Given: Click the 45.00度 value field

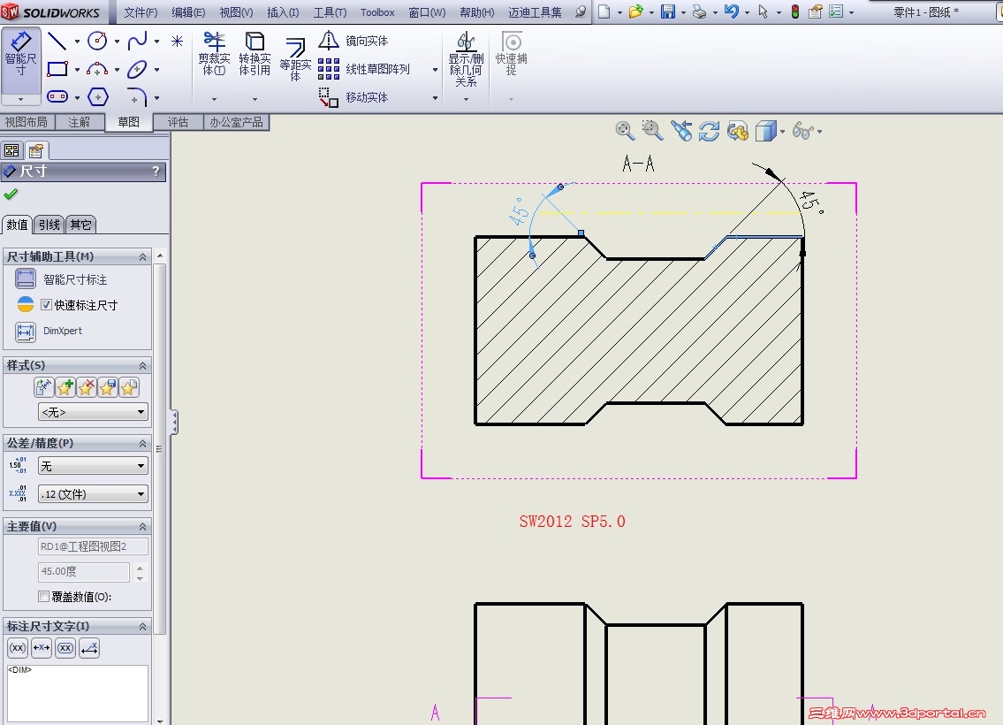Looking at the screenshot, I should pyautogui.click(x=84, y=571).
